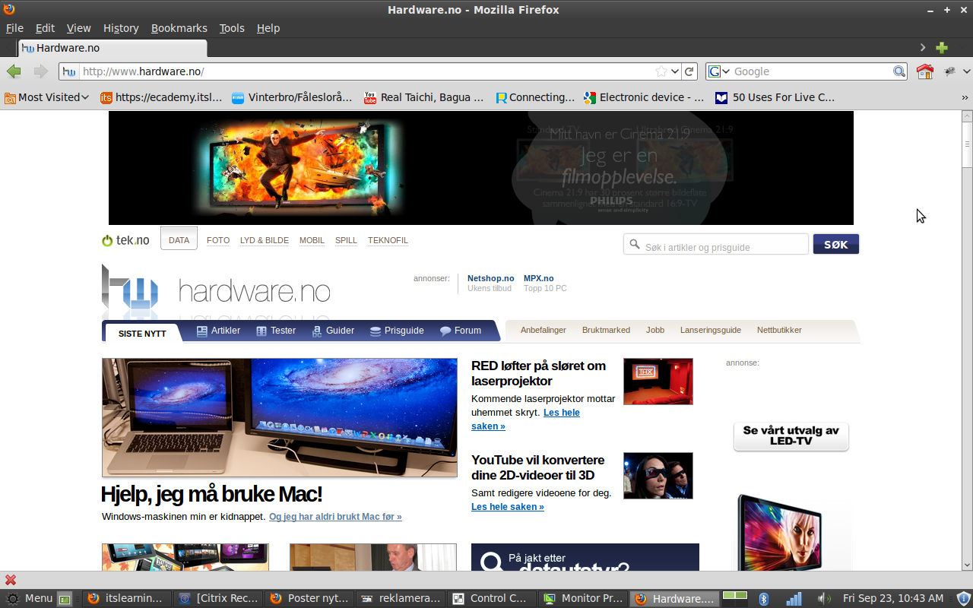
Task: Open the Tools menu
Action: pos(232,28)
